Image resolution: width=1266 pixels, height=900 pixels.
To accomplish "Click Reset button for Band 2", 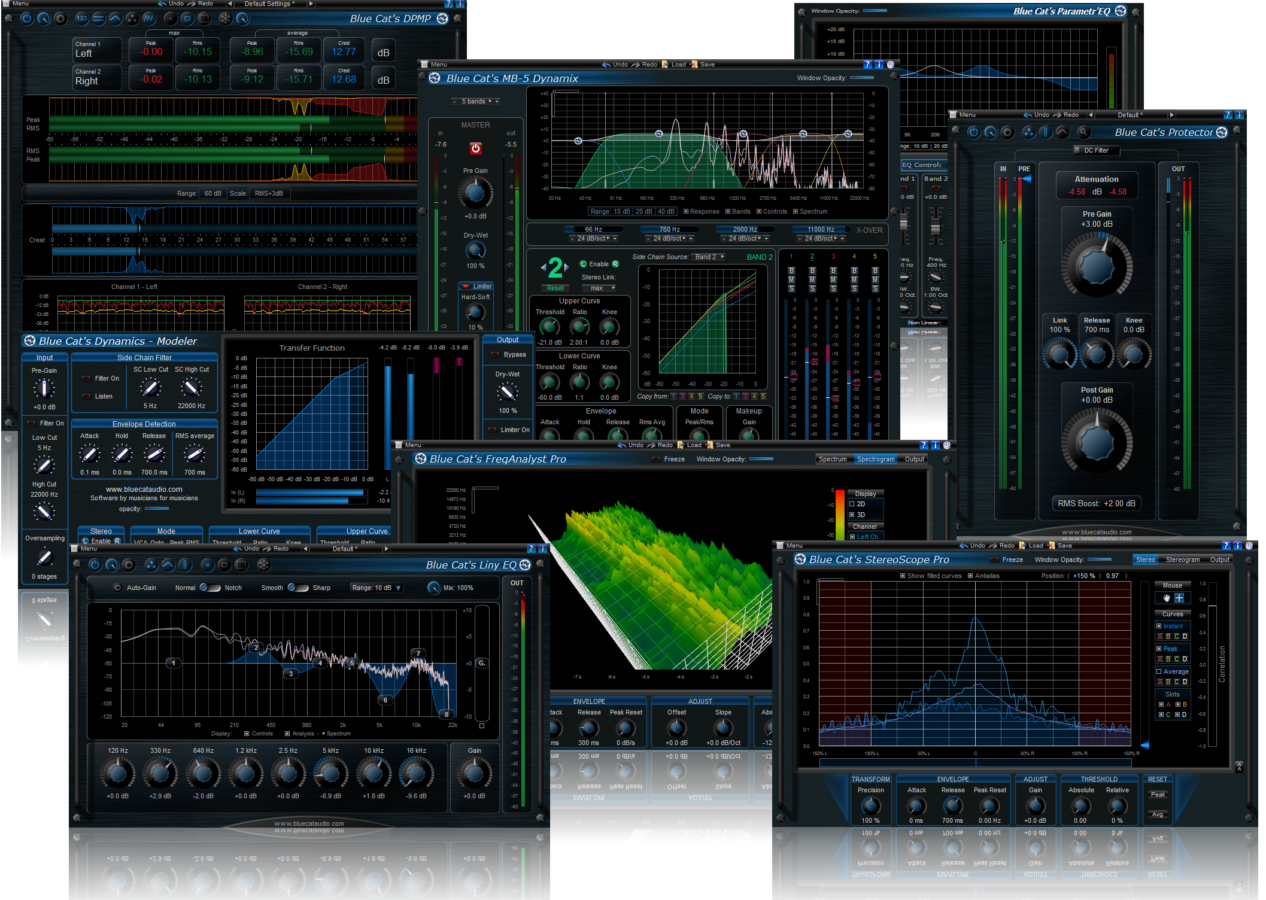I will pyautogui.click(x=555, y=288).
